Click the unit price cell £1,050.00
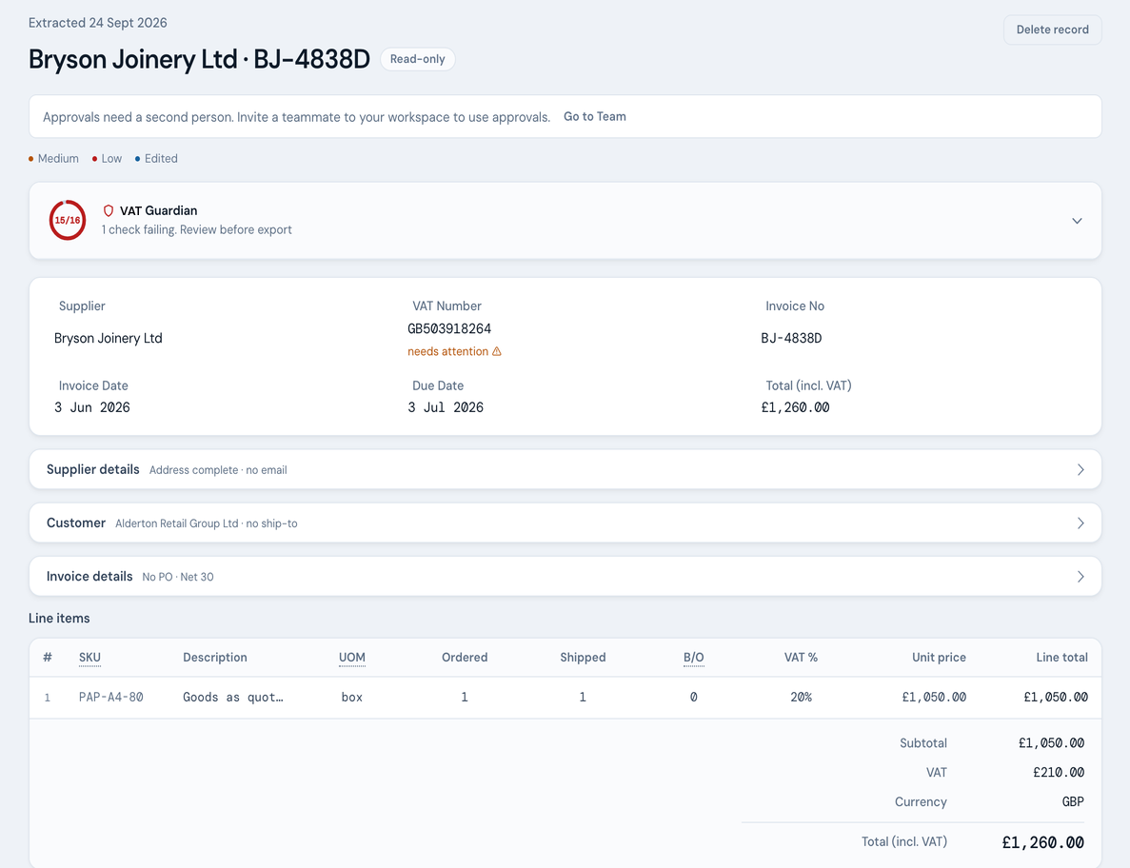 coord(934,697)
